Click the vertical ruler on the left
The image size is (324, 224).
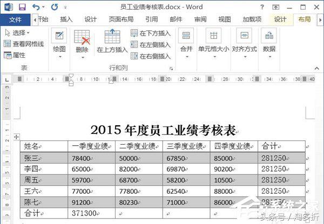point(7,154)
